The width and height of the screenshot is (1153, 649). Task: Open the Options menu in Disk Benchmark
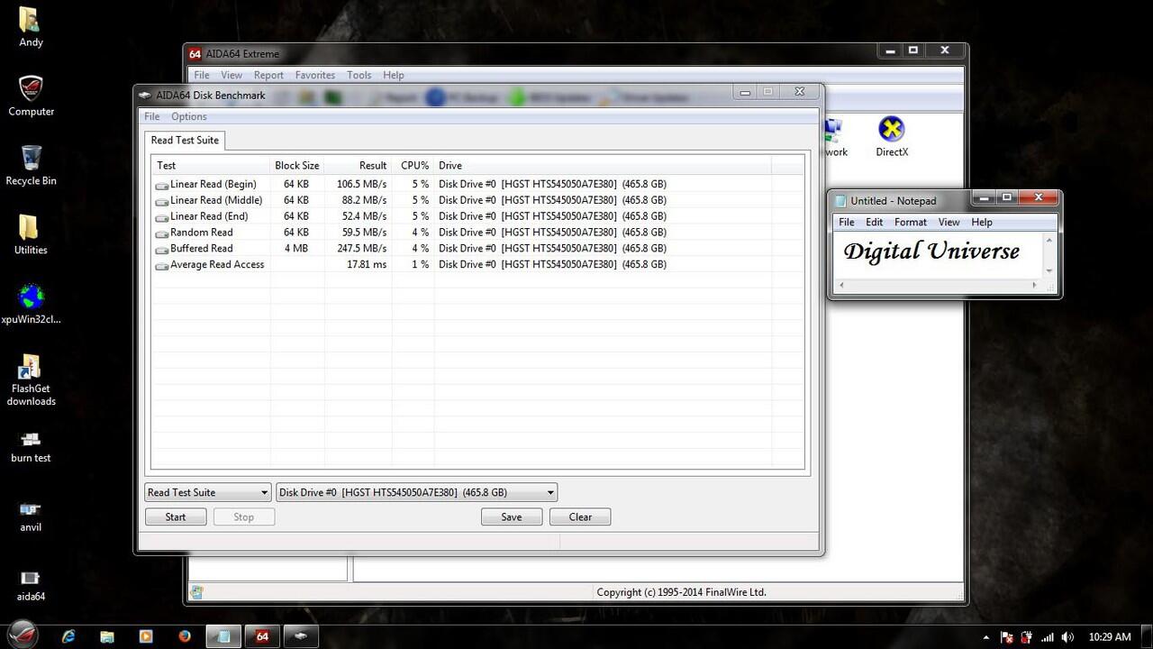[x=189, y=116]
